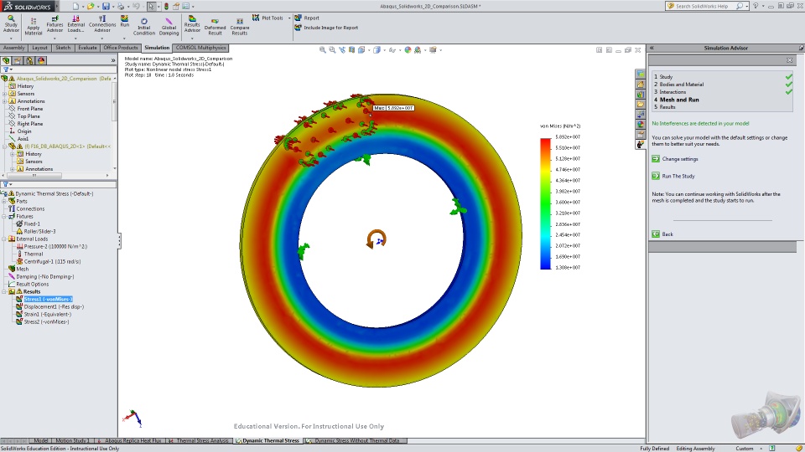Click the Plot Tools icon
Viewport: 805px width, 452px height.
[256, 18]
